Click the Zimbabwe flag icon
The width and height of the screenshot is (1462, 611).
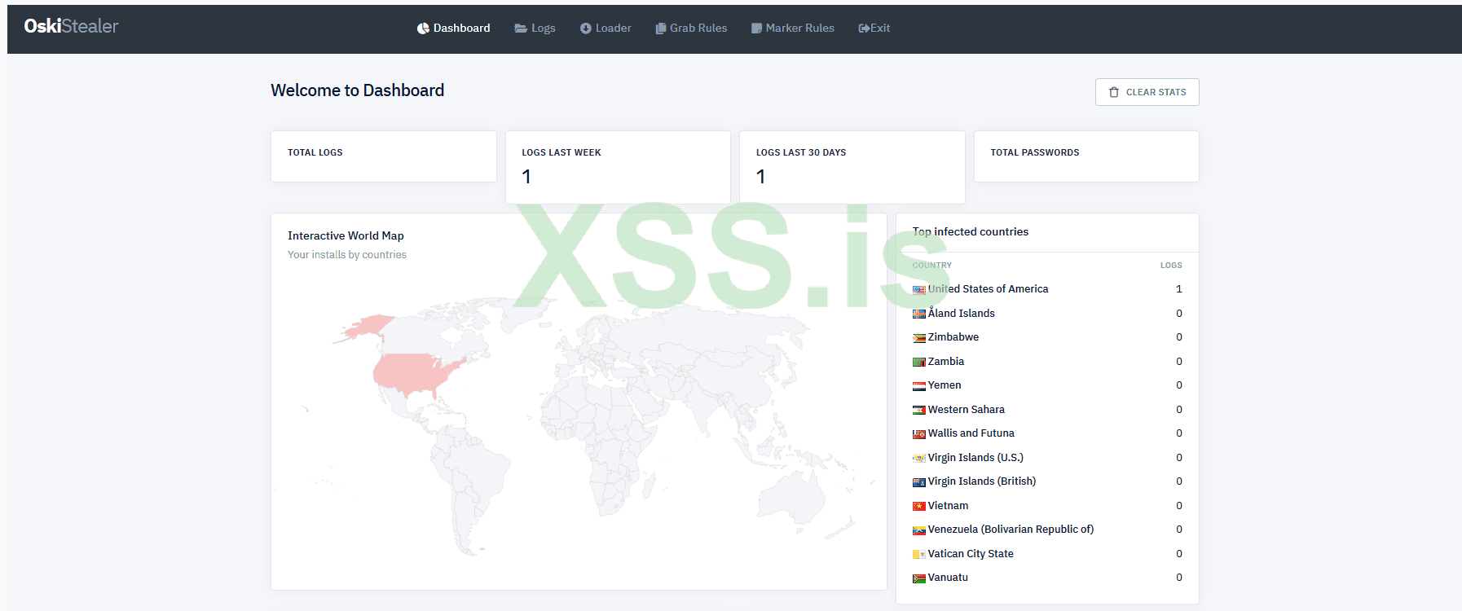pyautogui.click(x=919, y=338)
